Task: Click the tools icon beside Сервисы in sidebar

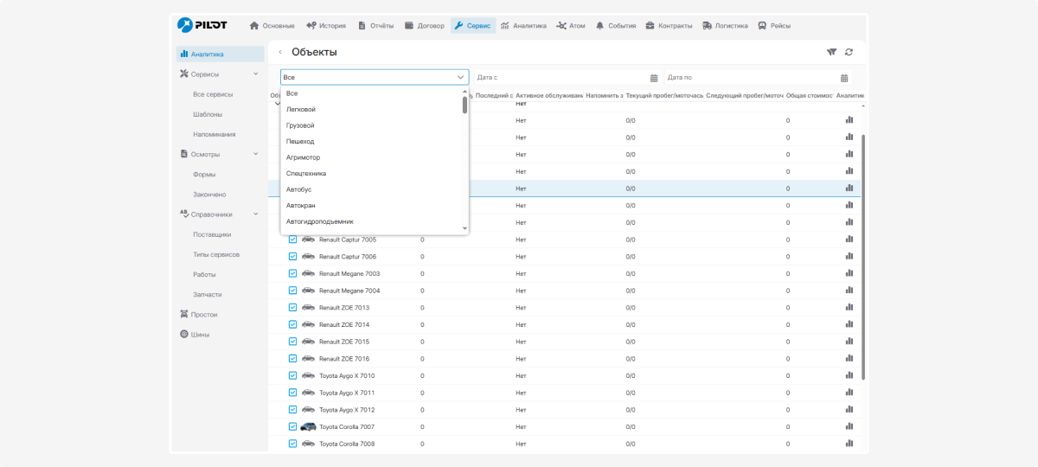Action: tap(183, 74)
